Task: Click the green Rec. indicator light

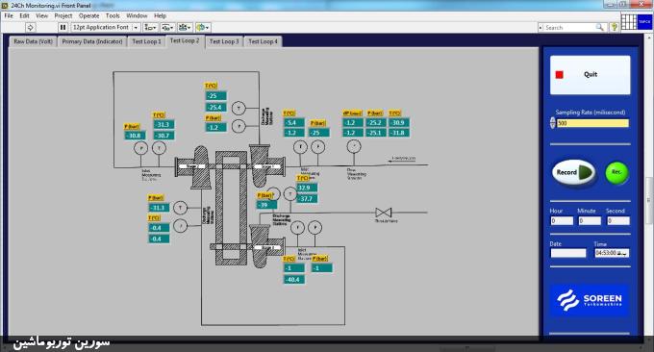Action: (616, 172)
